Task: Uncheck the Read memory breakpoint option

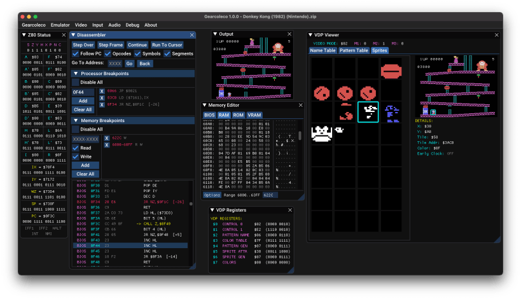Action: 76,148
